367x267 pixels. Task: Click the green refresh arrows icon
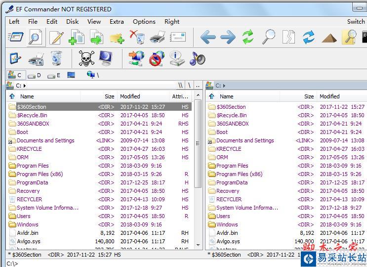point(248,37)
